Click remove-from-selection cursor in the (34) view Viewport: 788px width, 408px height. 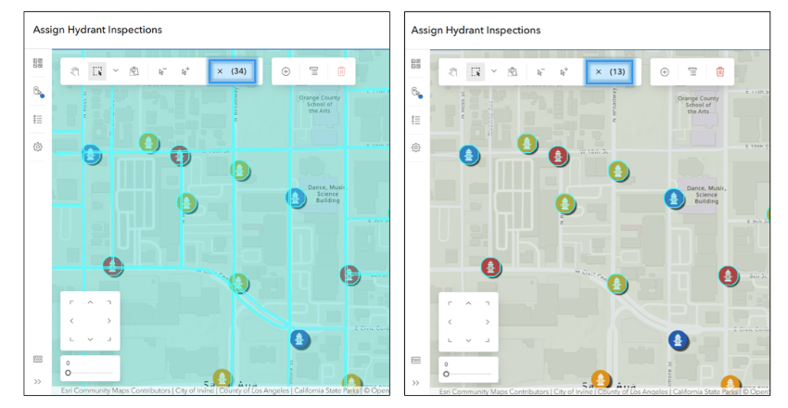tap(162, 71)
